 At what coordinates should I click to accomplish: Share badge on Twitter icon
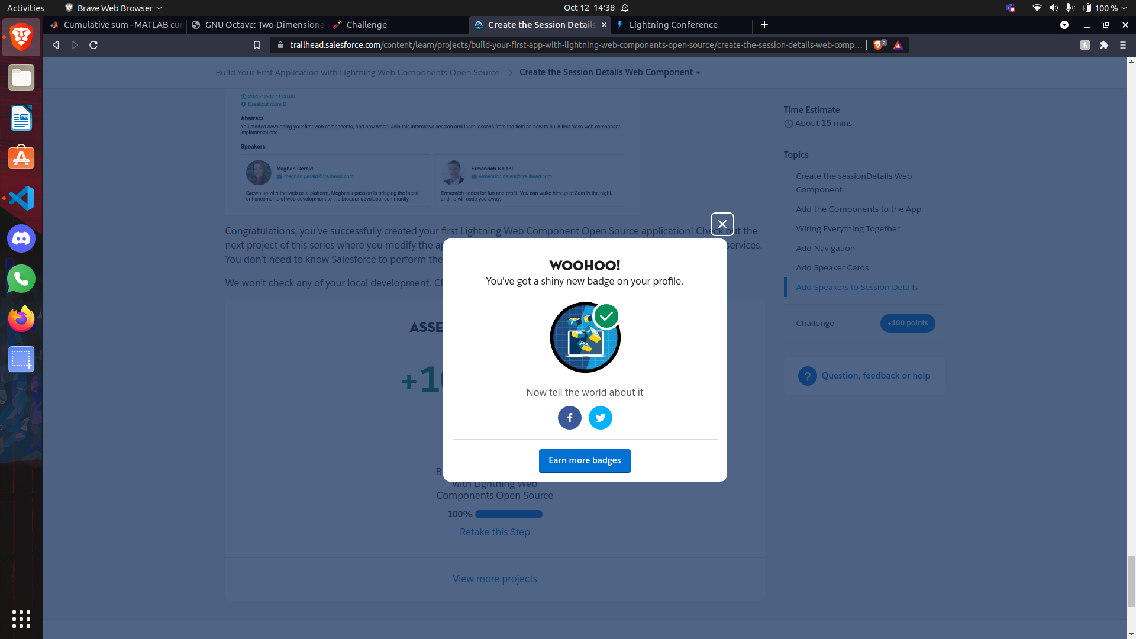point(600,418)
